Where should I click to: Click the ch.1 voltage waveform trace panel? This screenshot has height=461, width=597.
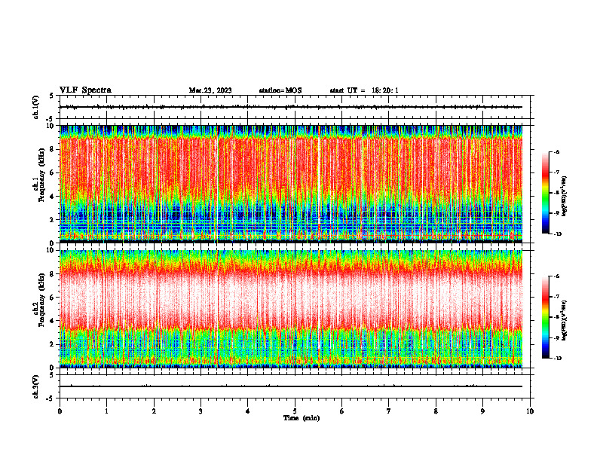[x=295, y=107]
